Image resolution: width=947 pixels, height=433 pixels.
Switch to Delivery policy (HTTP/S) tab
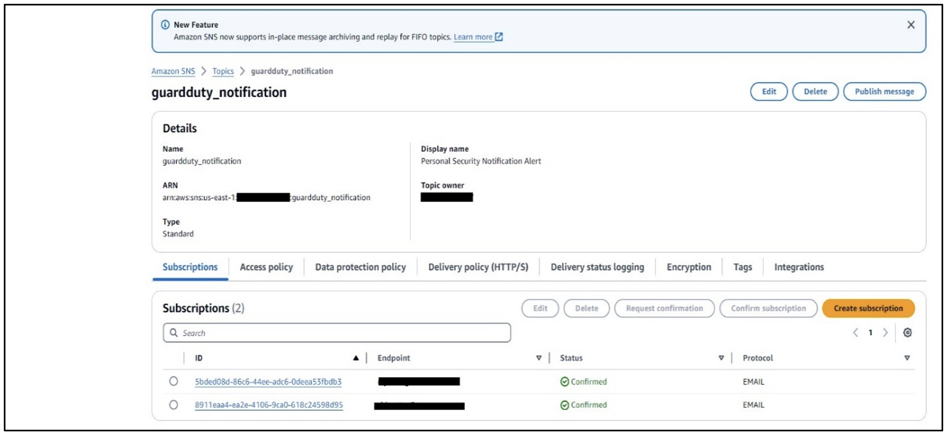pyautogui.click(x=478, y=267)
